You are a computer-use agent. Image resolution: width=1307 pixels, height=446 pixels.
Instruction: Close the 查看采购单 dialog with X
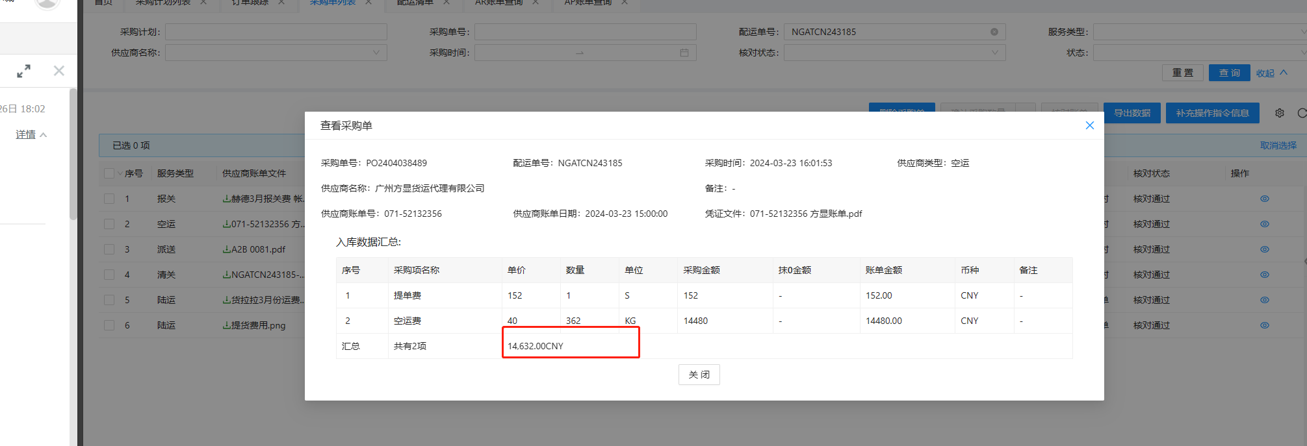point(1089,125)
